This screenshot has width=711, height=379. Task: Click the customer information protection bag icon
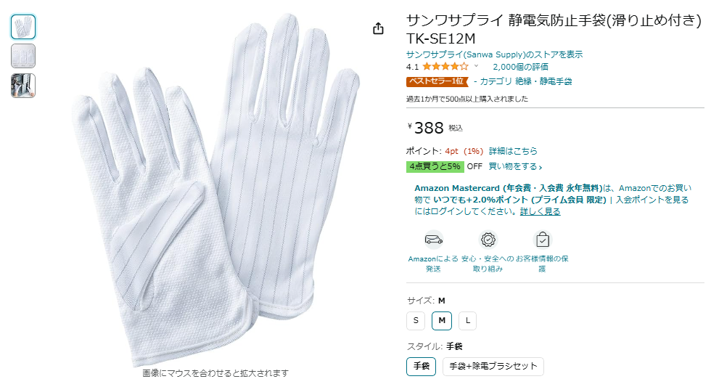[x=543, y=240]
